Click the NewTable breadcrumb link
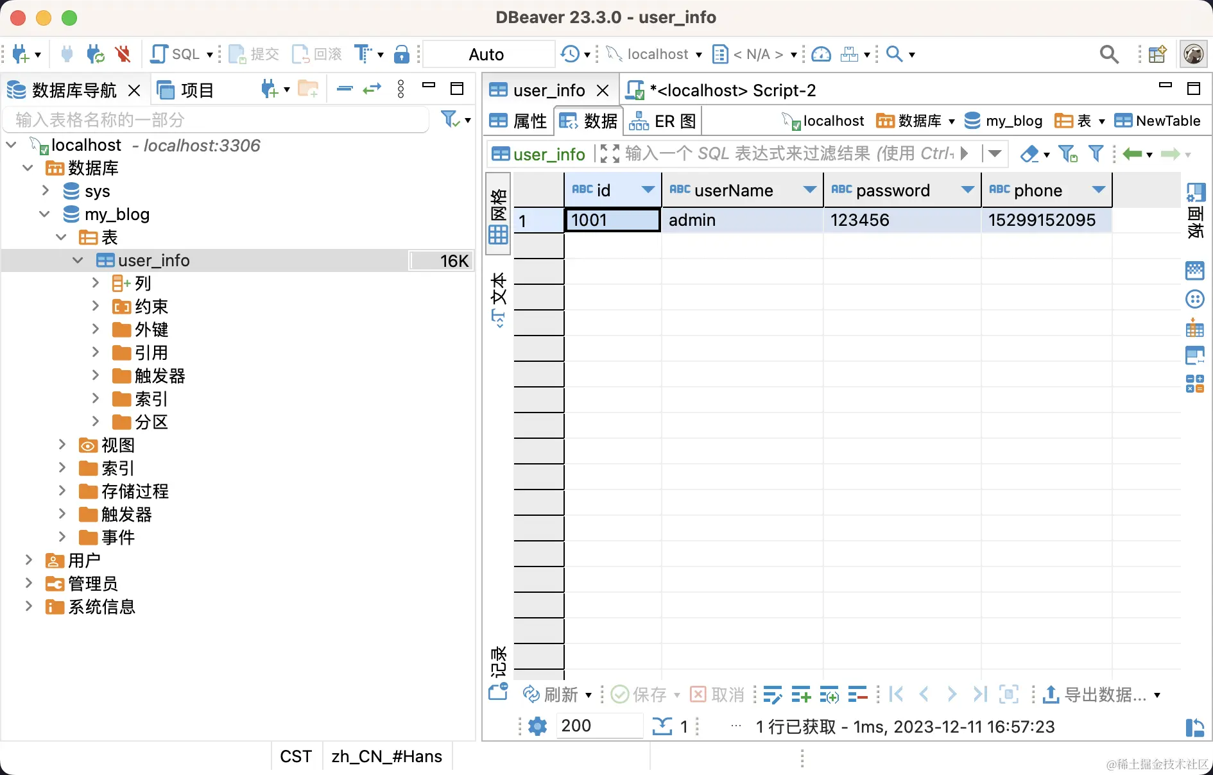The image size is (1213, 775). (x=1157, y=121)
